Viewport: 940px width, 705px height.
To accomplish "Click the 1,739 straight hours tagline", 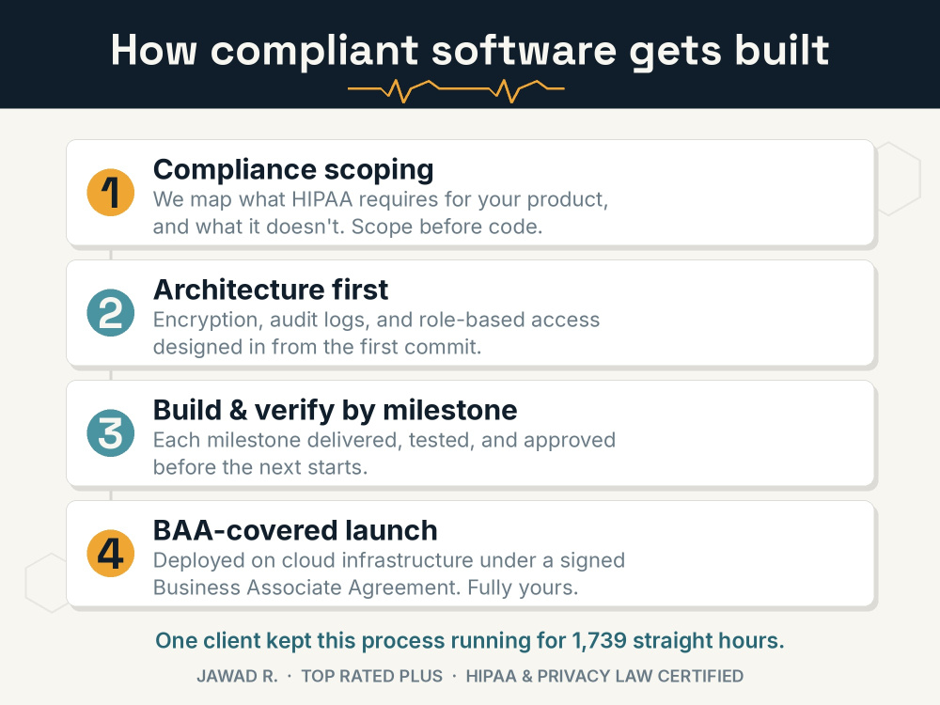I will [470, 641].
